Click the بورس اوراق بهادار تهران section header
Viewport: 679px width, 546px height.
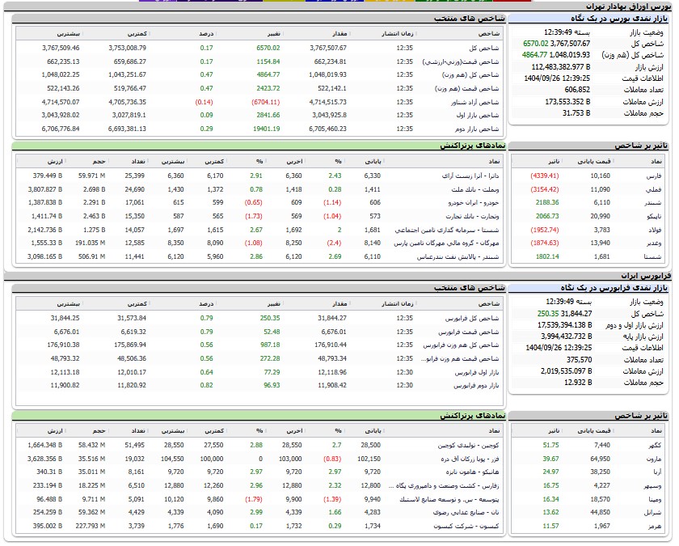[x=630, y=6]
